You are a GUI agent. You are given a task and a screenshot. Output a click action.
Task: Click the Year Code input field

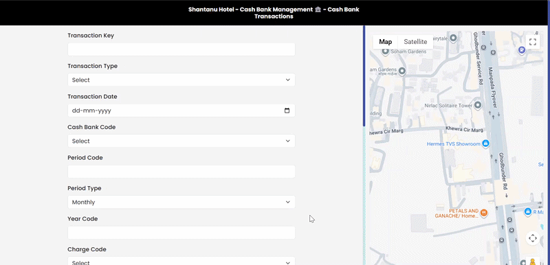click(x=181, y=233)
